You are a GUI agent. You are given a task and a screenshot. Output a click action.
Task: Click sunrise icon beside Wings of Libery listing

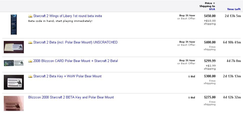click(x=30, y=16)
